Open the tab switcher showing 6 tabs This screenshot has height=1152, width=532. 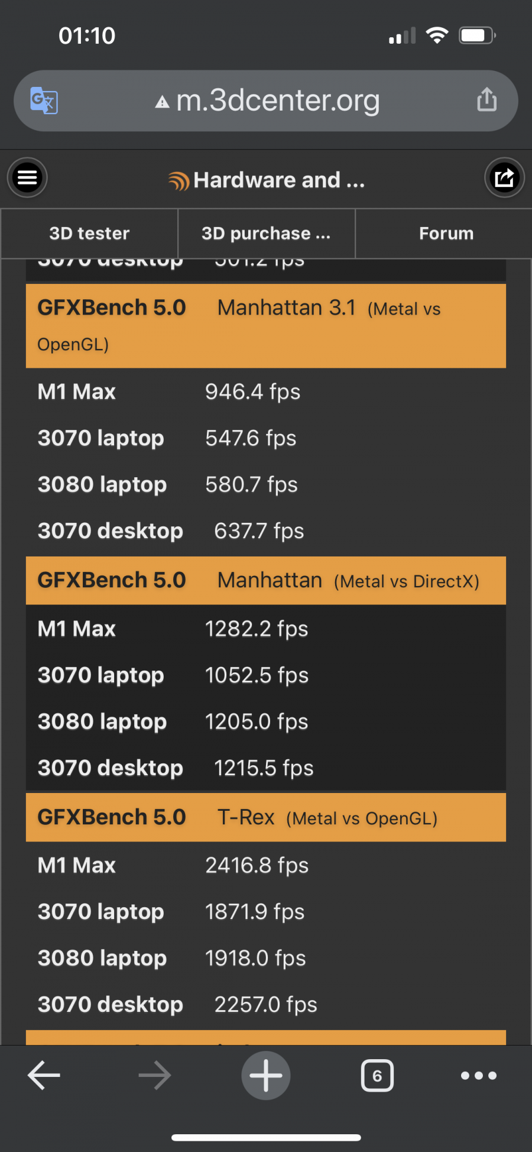tap(377, 1075)
